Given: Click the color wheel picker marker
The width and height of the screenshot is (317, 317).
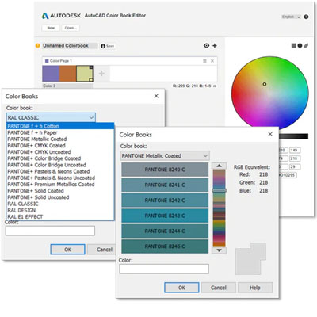Looking at the screenshot, I should pos(265,84).
